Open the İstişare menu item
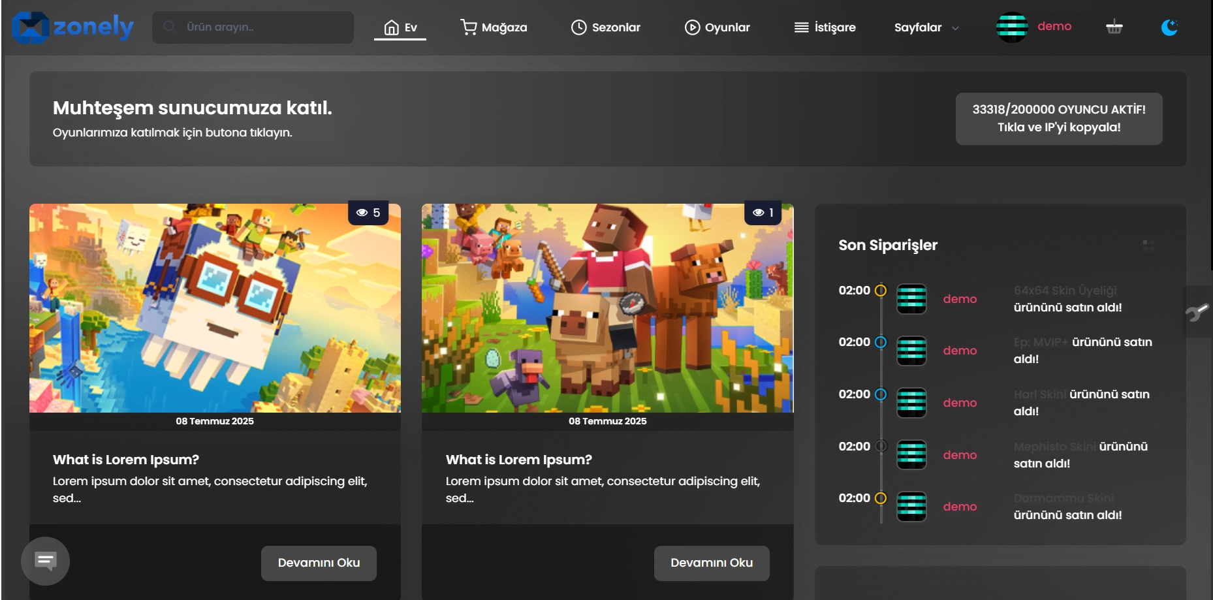 (825, 27)
